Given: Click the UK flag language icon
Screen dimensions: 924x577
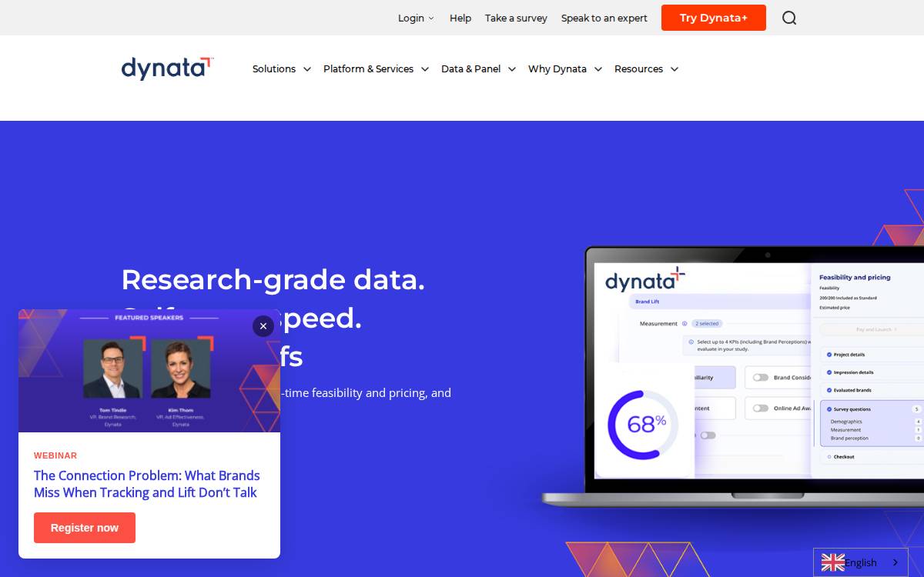Looking at the screenshot, I should click(x=832, y=562).
